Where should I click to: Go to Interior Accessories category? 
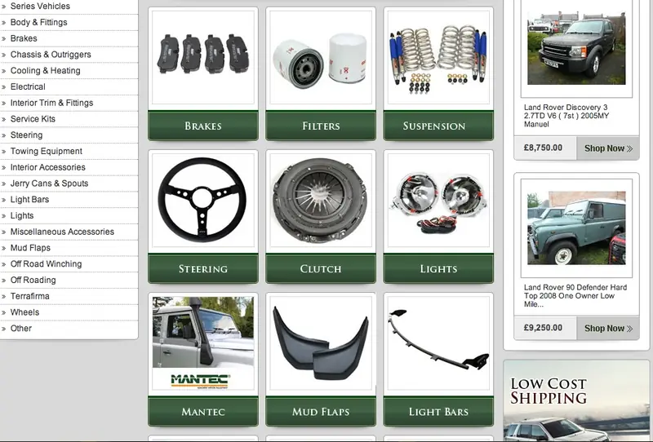point(48,167)
